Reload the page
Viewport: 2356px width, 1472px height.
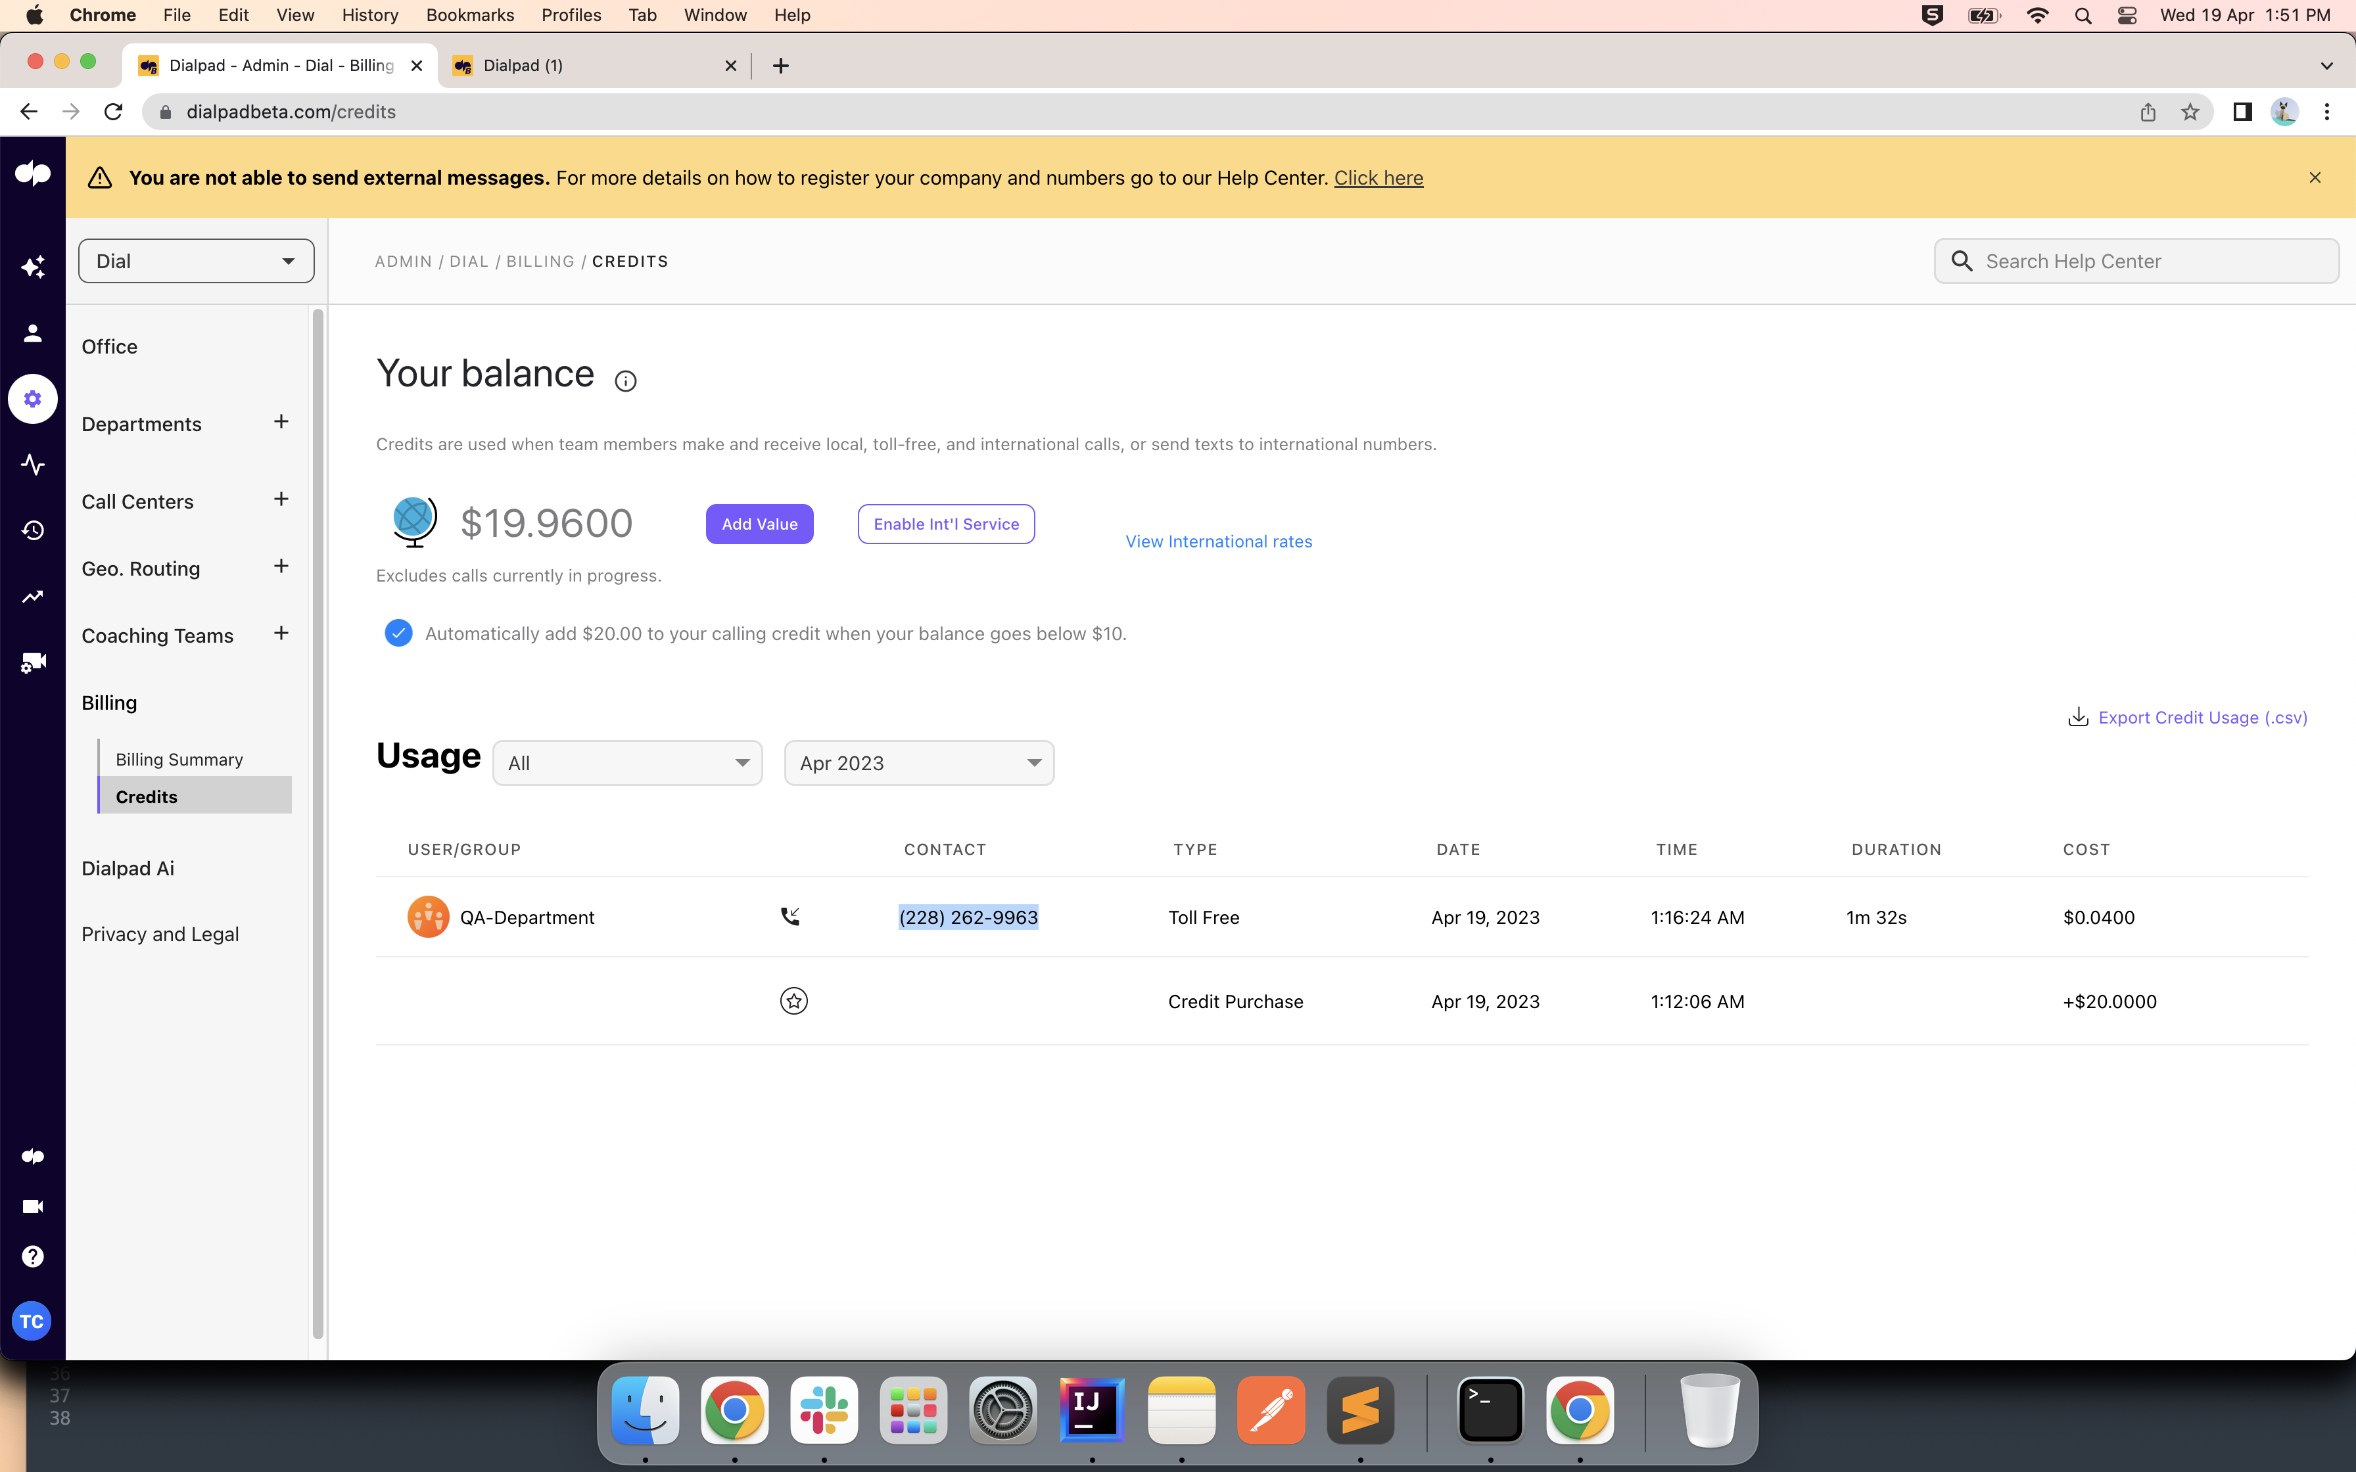(x=114, y=112)
